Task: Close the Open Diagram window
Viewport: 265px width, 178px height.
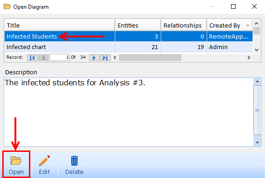Action: pos(254,6)
